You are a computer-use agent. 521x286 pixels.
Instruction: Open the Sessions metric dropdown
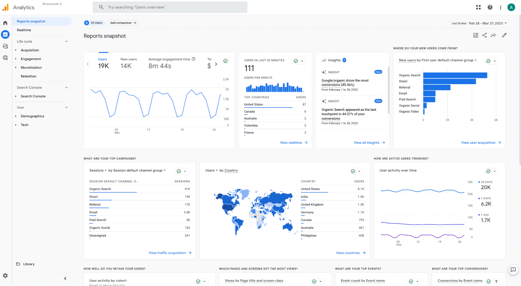click(x=98, y=170)
